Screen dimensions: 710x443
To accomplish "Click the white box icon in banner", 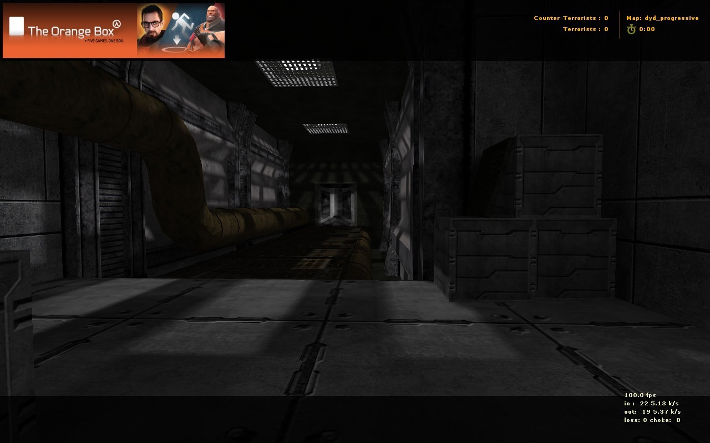I will click(x=17, y=26).
